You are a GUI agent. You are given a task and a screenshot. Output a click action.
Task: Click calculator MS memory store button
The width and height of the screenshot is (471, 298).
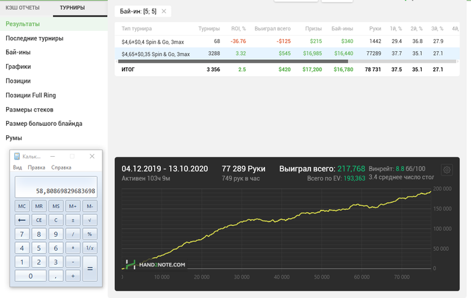56,206
